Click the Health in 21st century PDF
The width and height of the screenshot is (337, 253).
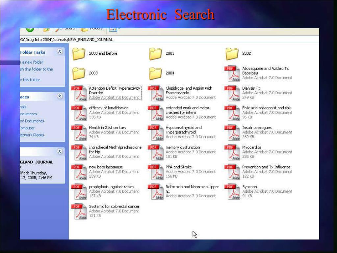pos(79,133)
